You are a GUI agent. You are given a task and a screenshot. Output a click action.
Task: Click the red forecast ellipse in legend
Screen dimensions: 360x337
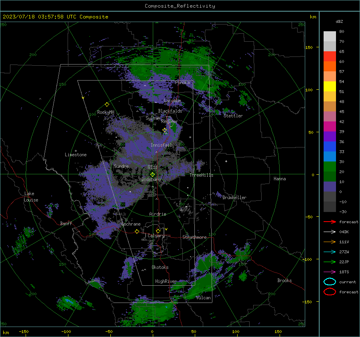tap(330, 292)
